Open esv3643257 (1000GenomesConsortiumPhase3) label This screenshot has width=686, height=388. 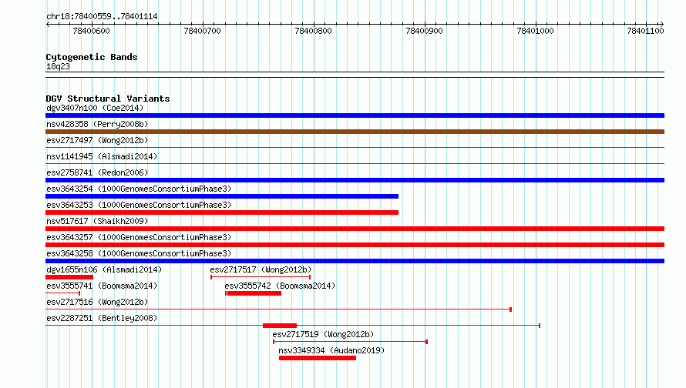pos(139,237)
